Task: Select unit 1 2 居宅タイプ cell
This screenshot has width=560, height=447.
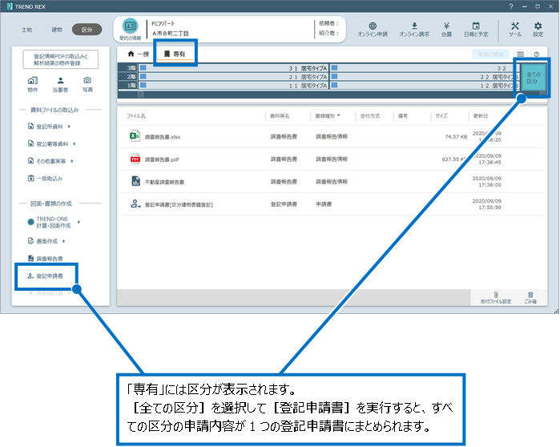Action: (425, 86)
